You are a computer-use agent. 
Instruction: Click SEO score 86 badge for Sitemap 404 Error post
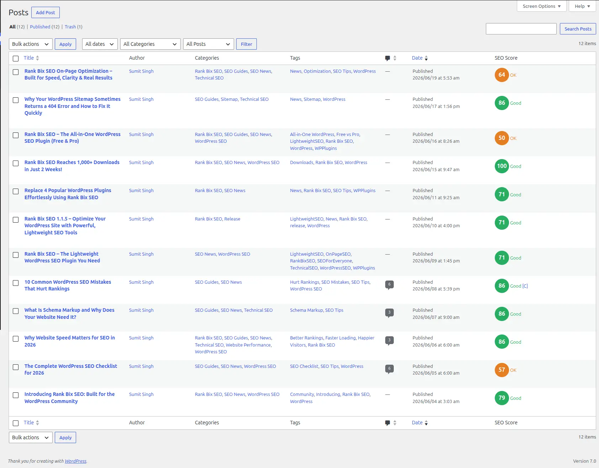[x=502, y=103]
